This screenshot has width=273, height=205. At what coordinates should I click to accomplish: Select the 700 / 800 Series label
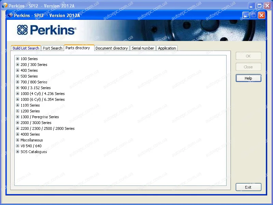pos(34,82)
